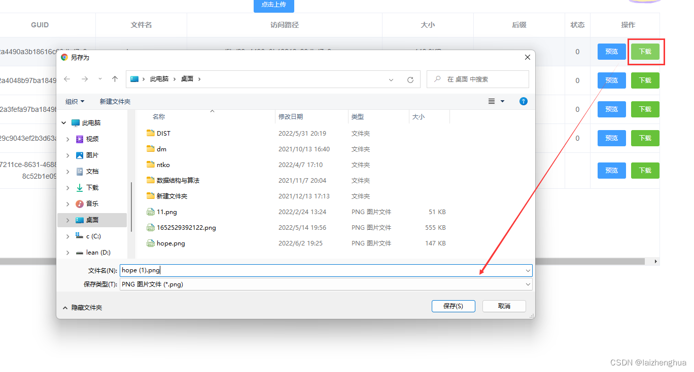Click 预览 button in first table row
Screen dimensions: 694x372
(x=612, y=52)
